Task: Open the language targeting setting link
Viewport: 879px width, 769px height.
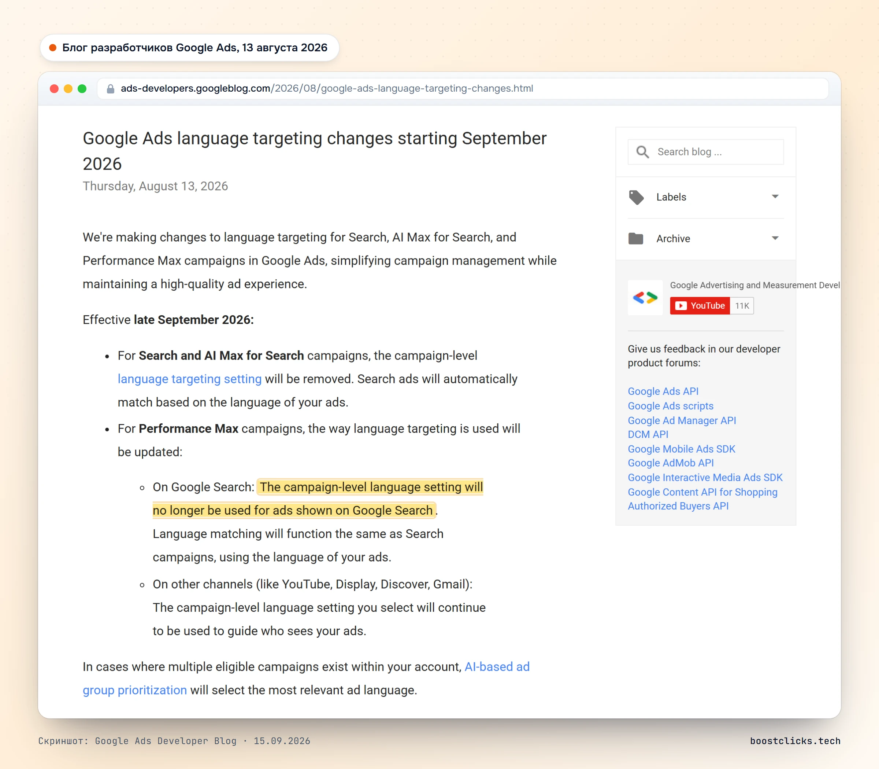Action: (189, 379)
